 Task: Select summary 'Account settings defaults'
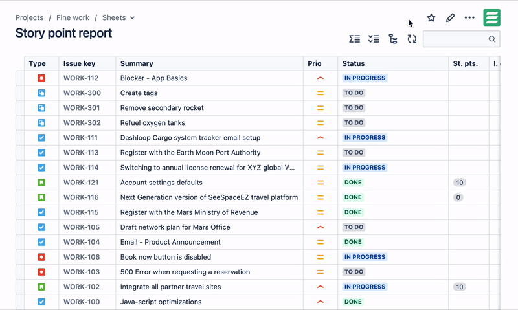click(161, 183)
